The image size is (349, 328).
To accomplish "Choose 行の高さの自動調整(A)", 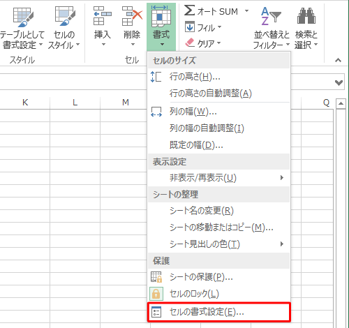I will 219,94.
